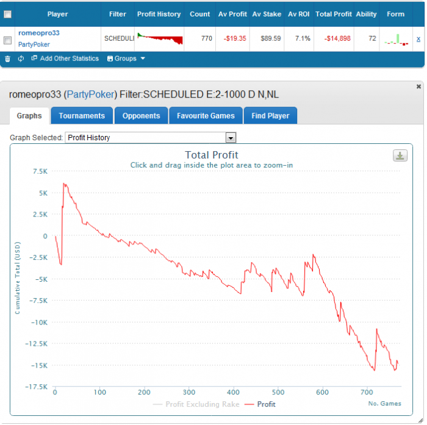Screen dimensions: 427x425
Task: Tick the select-all checkbox in header
Action: coord(7,14)
